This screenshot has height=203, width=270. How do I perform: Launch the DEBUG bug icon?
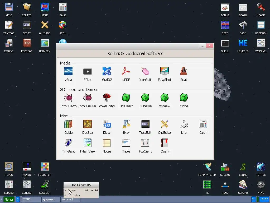[225, 7]
